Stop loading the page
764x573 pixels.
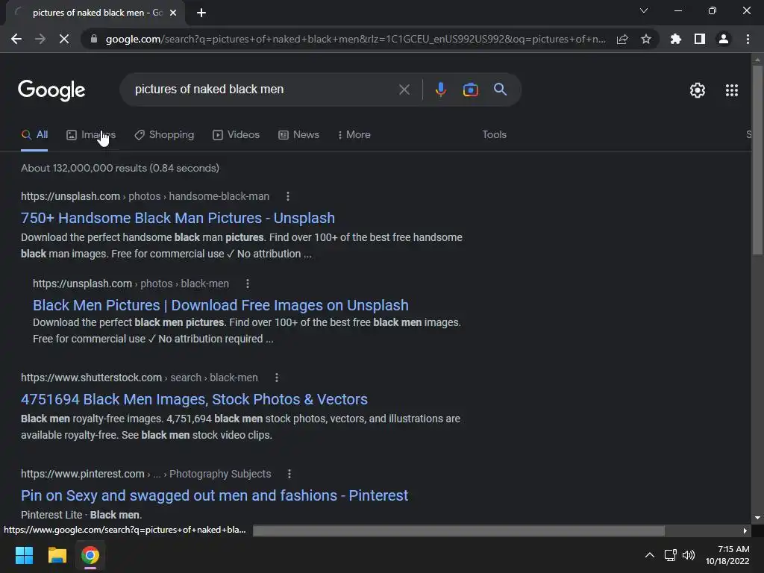coord(64,39)
